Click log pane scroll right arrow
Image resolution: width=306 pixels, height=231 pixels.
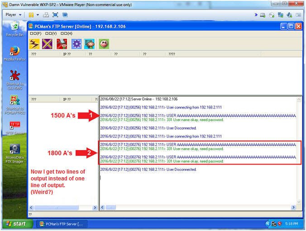coord(293,207)
